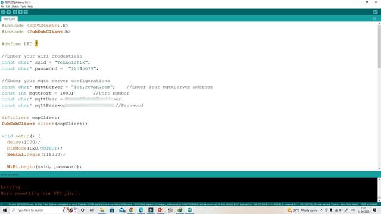Screen dimensions: 381x214
Task: Click the Serial.begin(115200) line
Action: tap(36, 155)
